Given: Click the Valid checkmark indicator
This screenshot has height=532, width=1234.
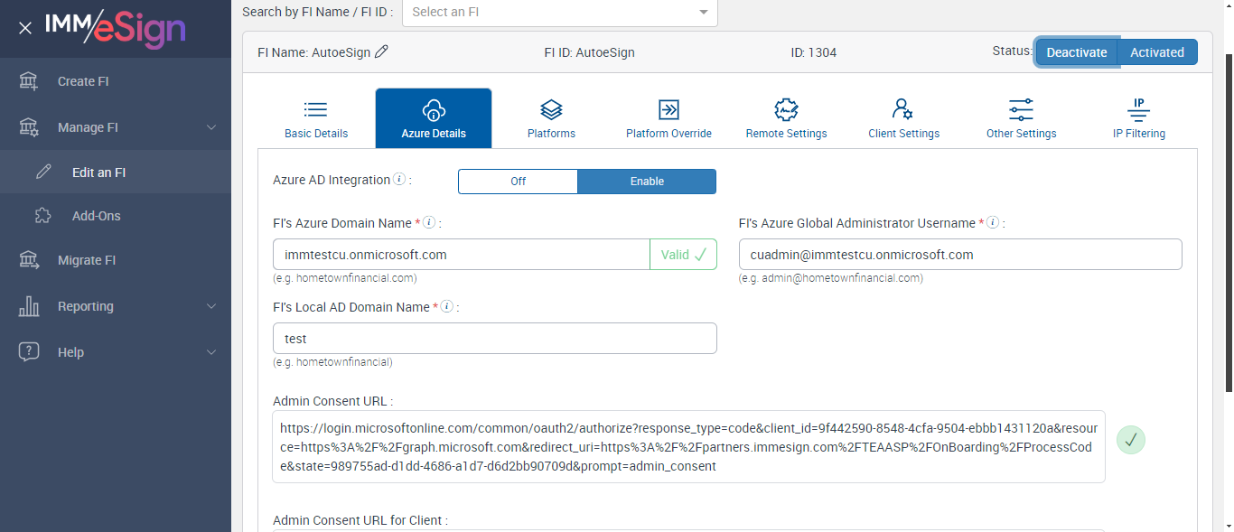Looking at the screenshot, I should click(683, 255).
